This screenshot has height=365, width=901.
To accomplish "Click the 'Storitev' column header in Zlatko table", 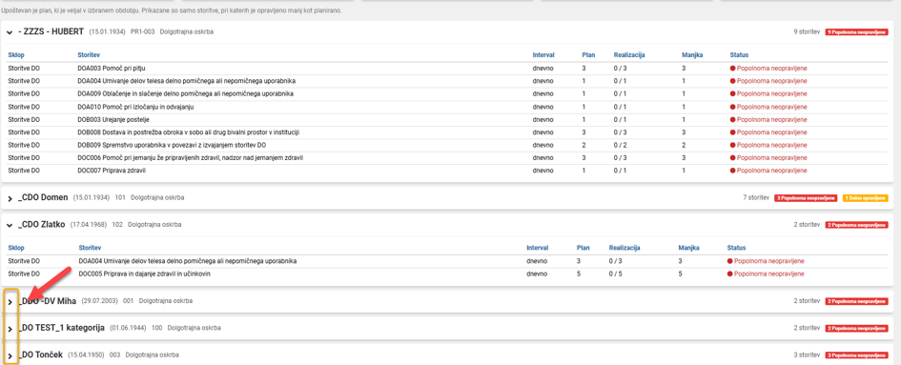I will click(91, 249).
